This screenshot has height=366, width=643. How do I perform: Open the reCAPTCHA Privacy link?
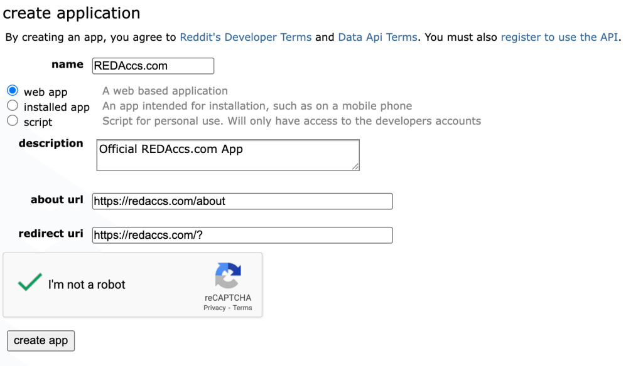[215, 308]
